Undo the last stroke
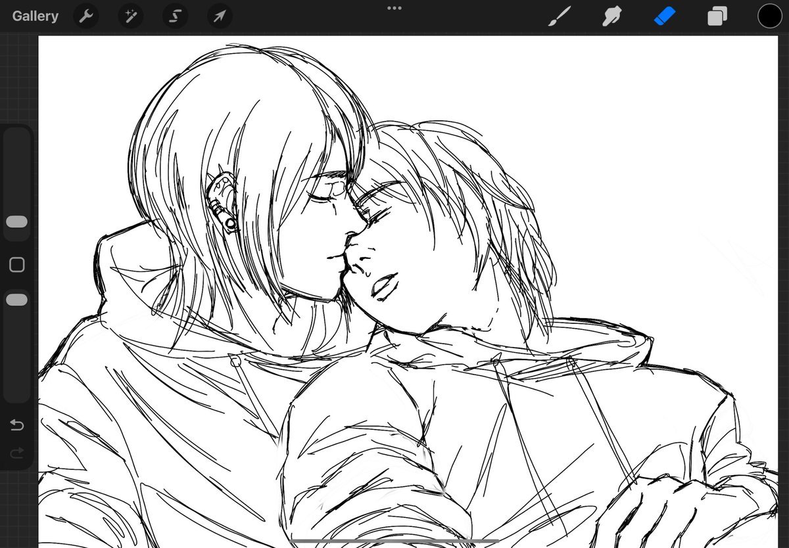The image size is (789, 548). click(x=17, y=425)
